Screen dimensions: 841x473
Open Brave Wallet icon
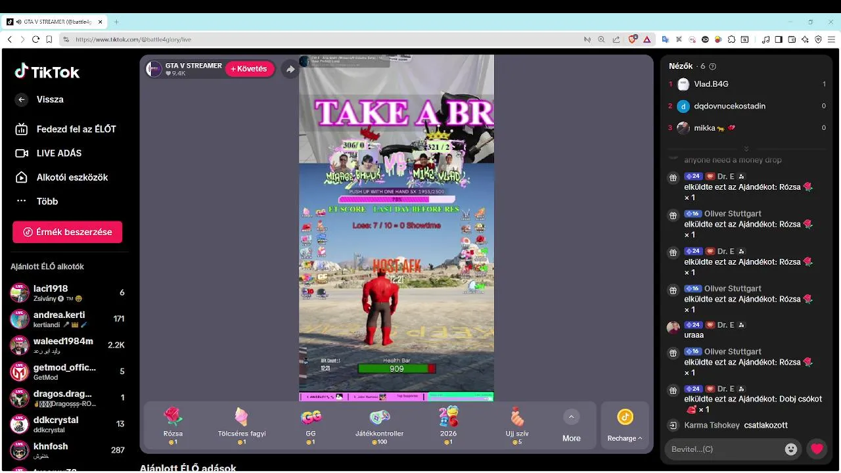792,39
